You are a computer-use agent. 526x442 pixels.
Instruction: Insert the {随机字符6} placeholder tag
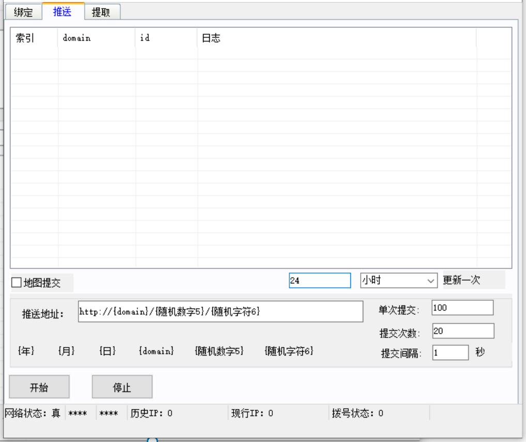click(x=289, y=351)
